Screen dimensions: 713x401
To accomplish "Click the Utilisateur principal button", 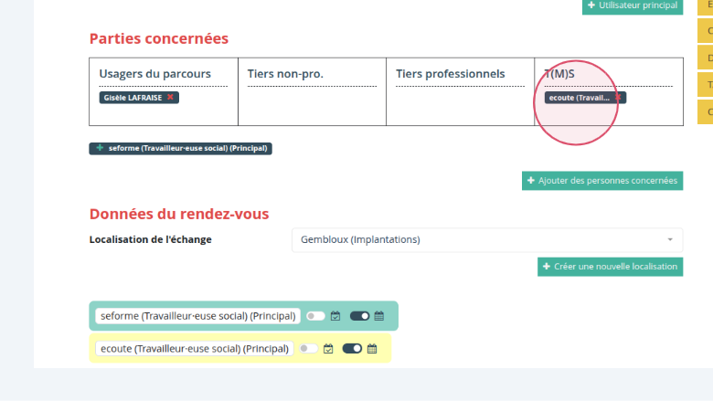I will pyautogui.click(x=633, y=5).
